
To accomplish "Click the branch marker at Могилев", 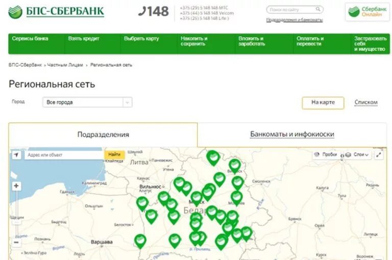I will click(236, 198).
